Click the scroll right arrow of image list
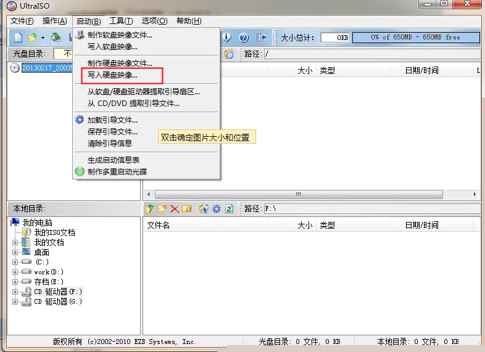The height and width of the screenshot is (352, 485). click(x=475, y=194)
